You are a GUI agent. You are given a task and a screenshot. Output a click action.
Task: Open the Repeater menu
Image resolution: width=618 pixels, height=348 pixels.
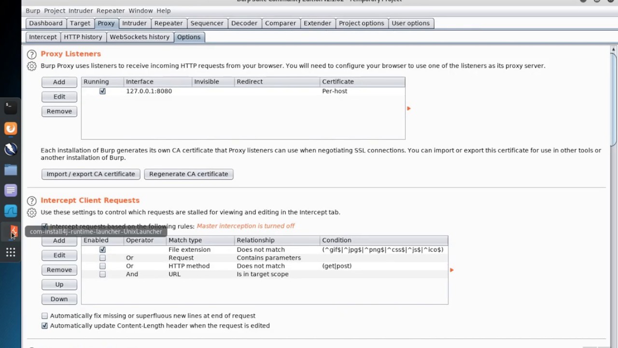pyautogui.click(x=111, y=11)
